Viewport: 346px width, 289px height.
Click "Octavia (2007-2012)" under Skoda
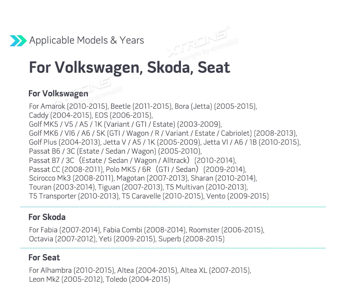point(62,239)
